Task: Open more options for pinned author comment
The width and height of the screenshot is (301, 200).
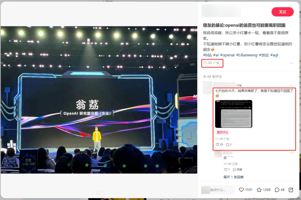Action: click(291, 85)
